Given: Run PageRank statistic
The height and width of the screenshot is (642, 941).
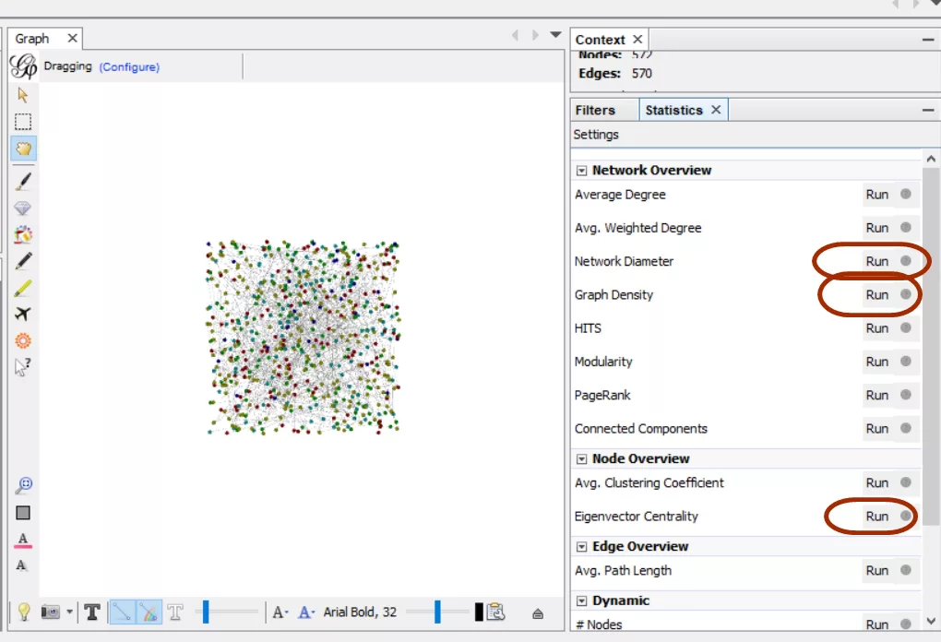Looking at the screenshot, I should [x=876, y=396].
